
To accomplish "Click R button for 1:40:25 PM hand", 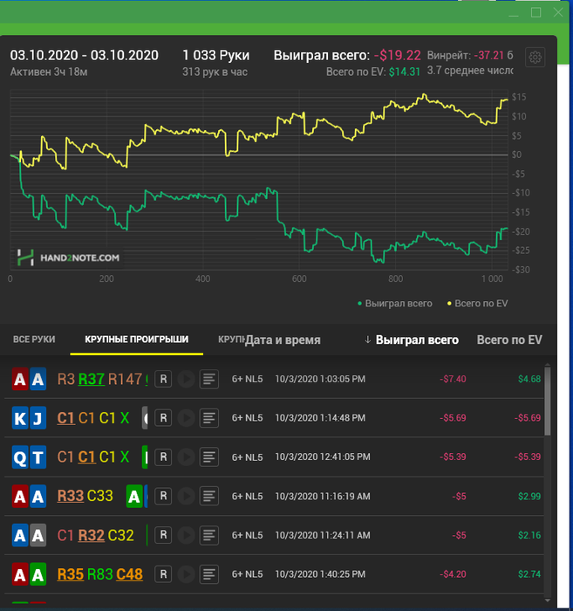I will 163,574.
